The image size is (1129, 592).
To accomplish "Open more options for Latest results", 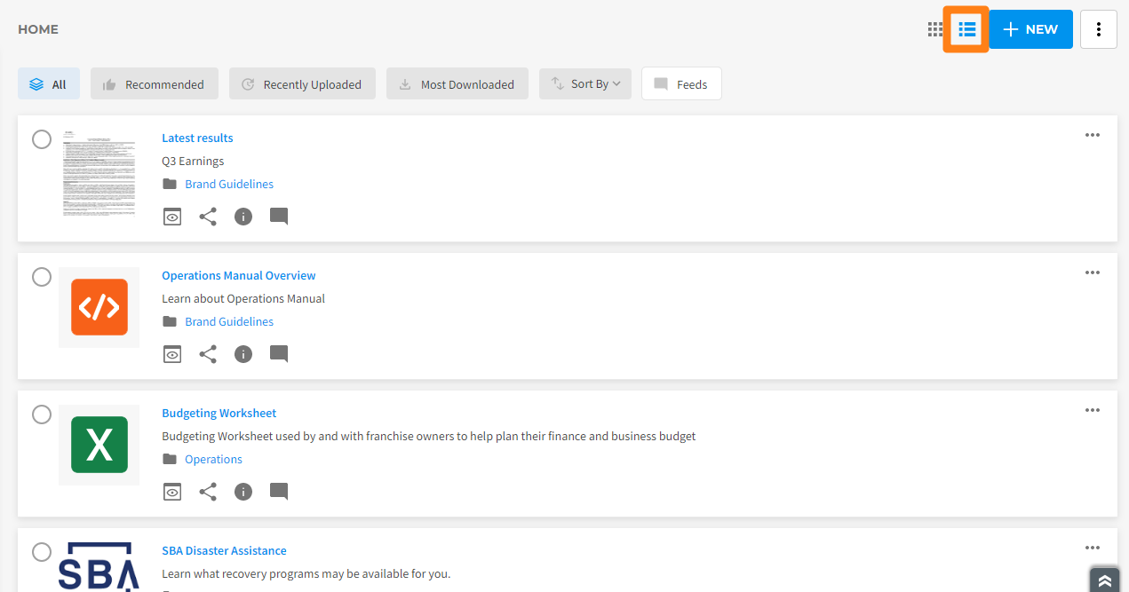I will tap(1092, 136).
